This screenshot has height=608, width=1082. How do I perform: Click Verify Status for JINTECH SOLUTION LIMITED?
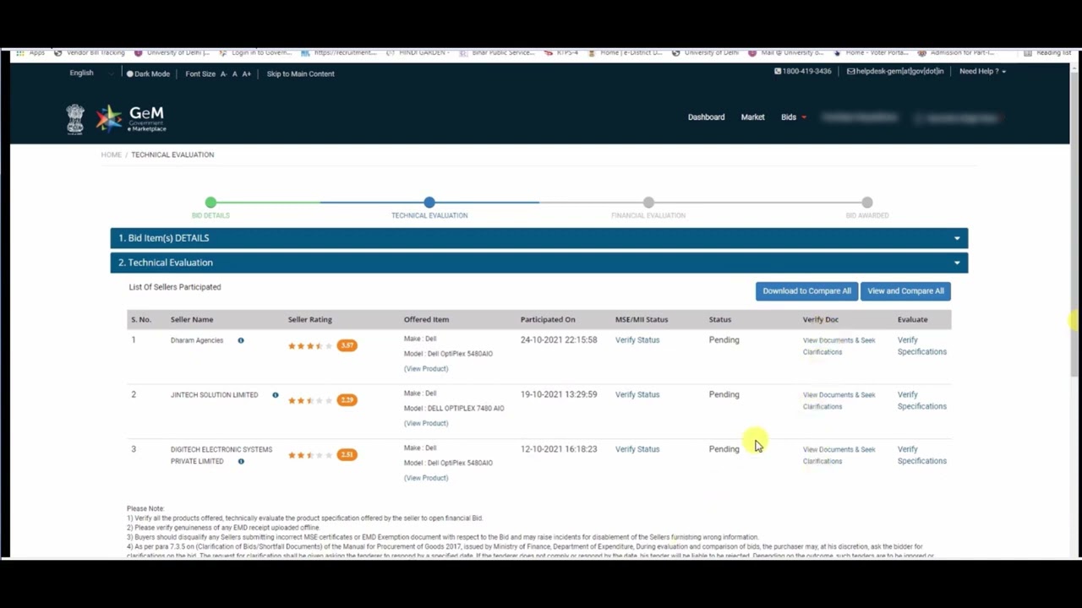[637, 394]
